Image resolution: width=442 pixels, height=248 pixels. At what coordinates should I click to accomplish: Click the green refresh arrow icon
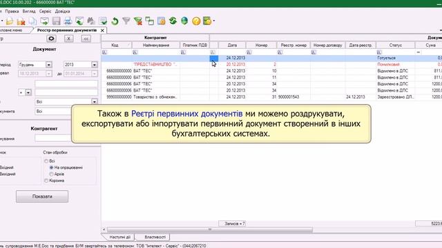pyautogui.click(x=115, y=21)
